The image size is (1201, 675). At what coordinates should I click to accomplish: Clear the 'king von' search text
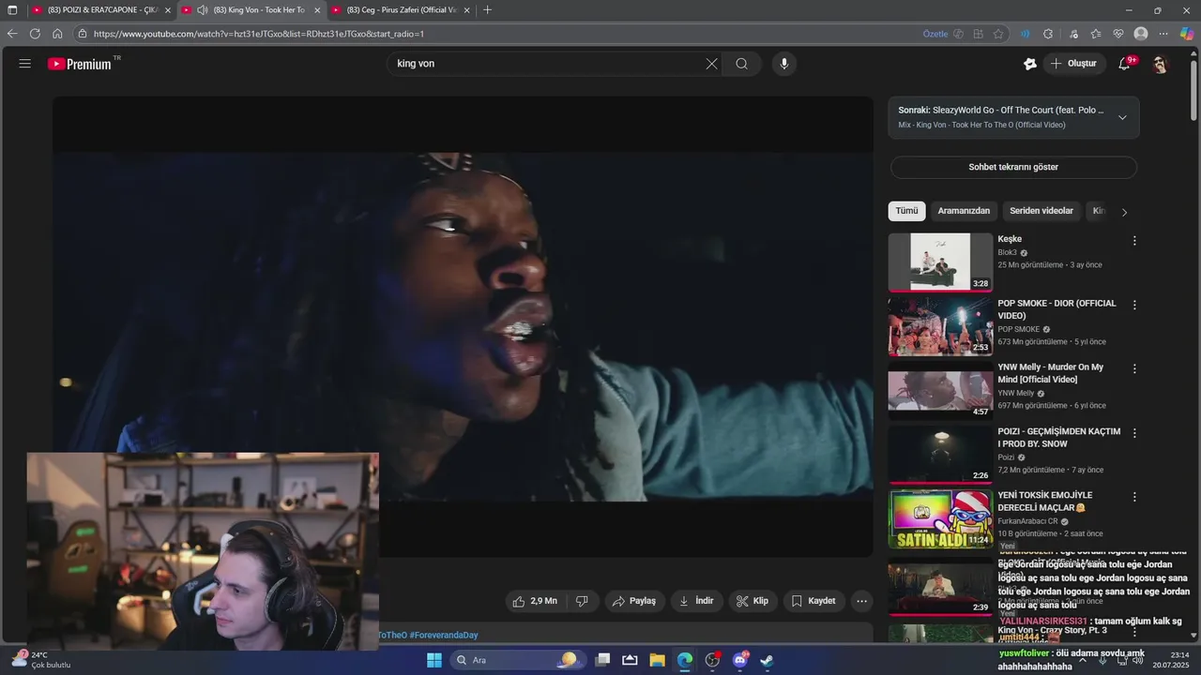pyautogui.click(x=711, y=64)
